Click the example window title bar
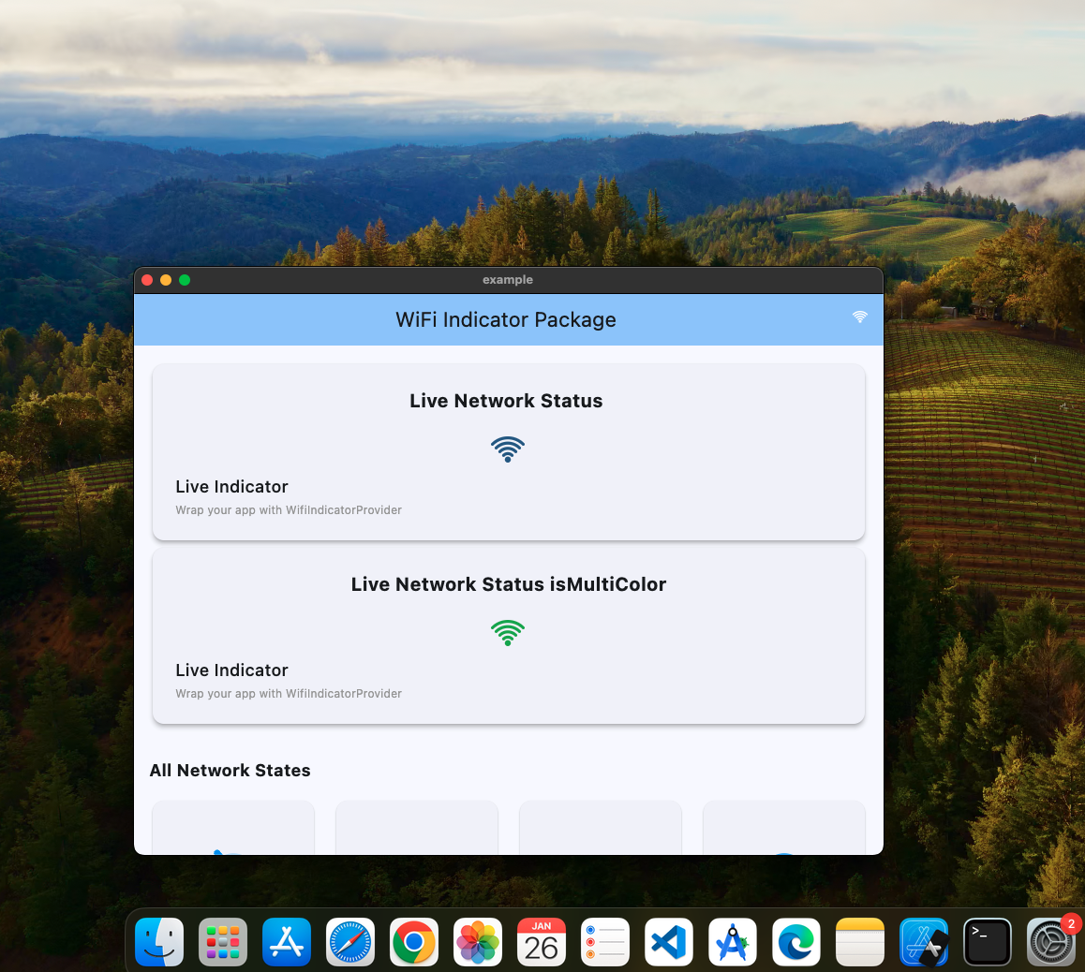The height and width of the screenshot is (972, 1085). coord(508,280)
